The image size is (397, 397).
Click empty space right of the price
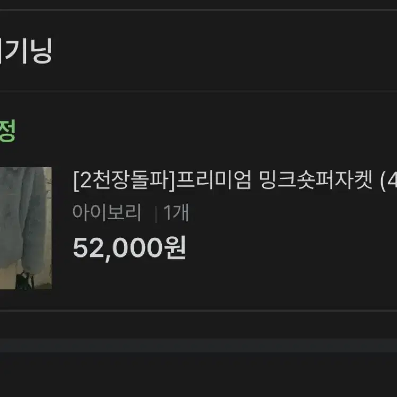[x=291, y=248]
